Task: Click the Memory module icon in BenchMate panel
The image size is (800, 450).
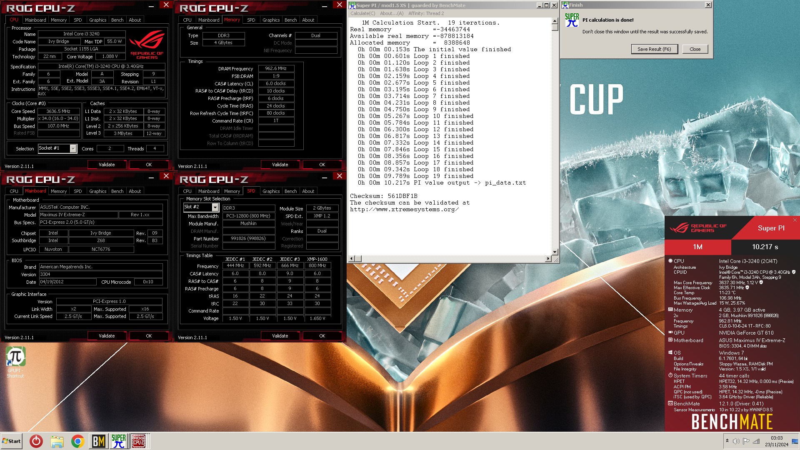Action: pos(670,310)
